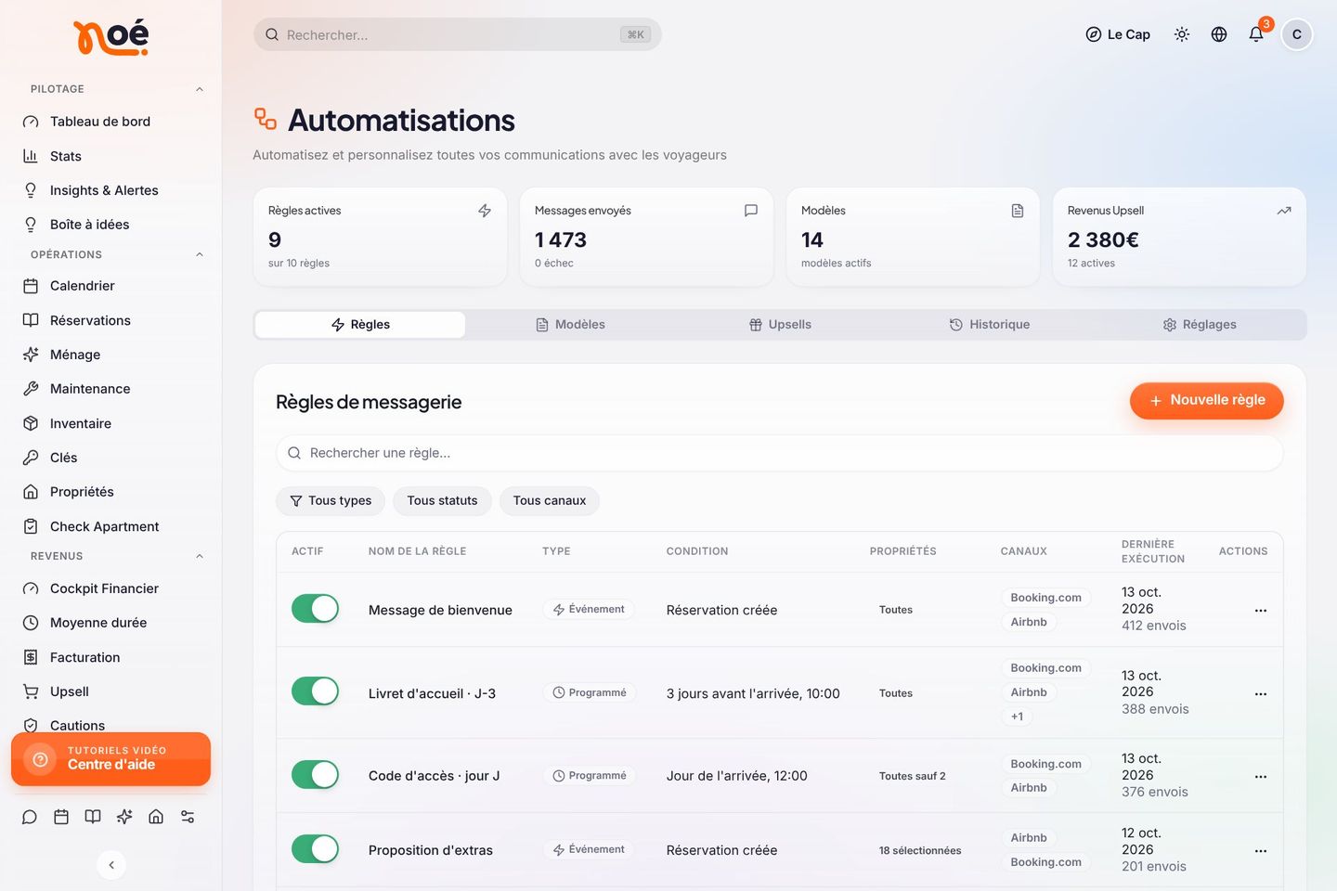The image size is (1337, 891).
Task: Click the chat bubble icon in bottom toolbar
Action: pyautogui.click(x=30, y=817)
